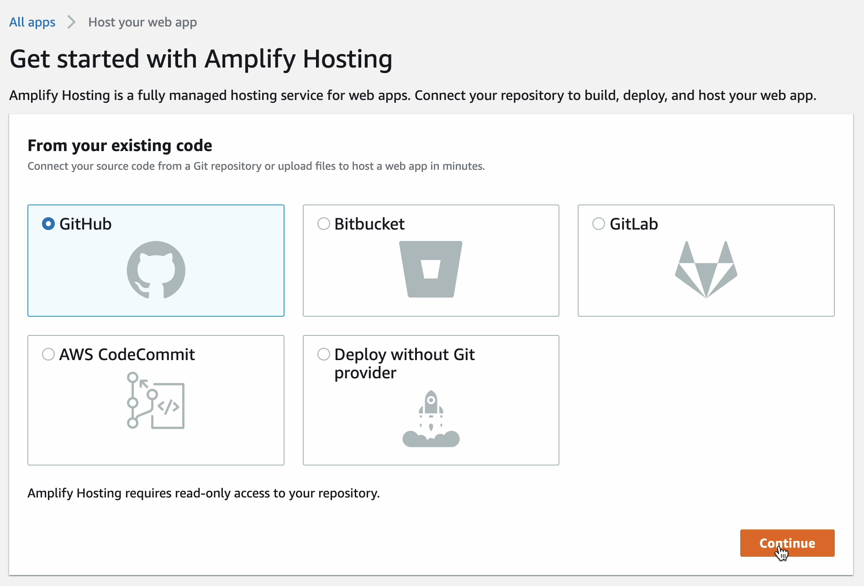Click the GitHub option label text
Screen dimensions: 864x586
pos(85,224)
